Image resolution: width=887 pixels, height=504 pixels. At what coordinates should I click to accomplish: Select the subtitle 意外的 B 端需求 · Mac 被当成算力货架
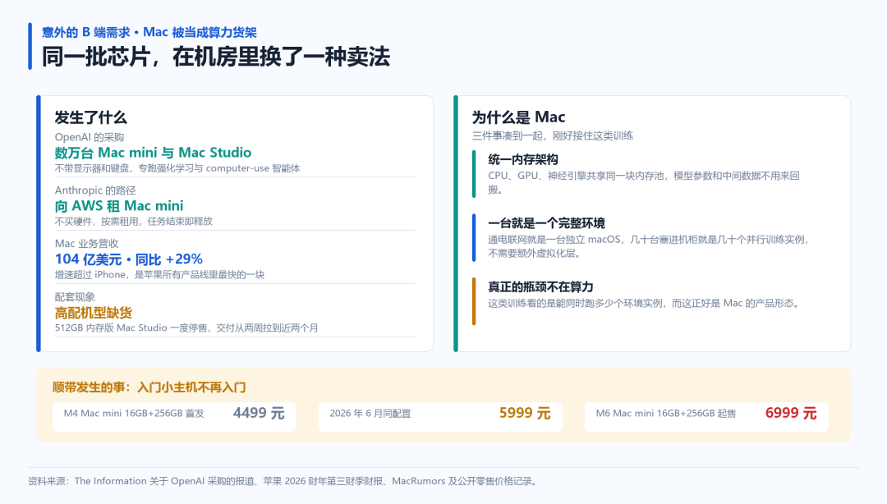click(149, 32)
